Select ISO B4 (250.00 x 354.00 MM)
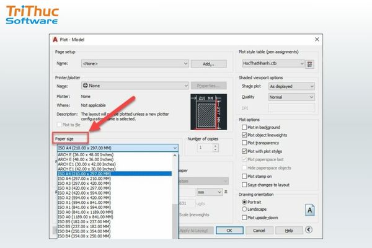 [x=115, y=231]
